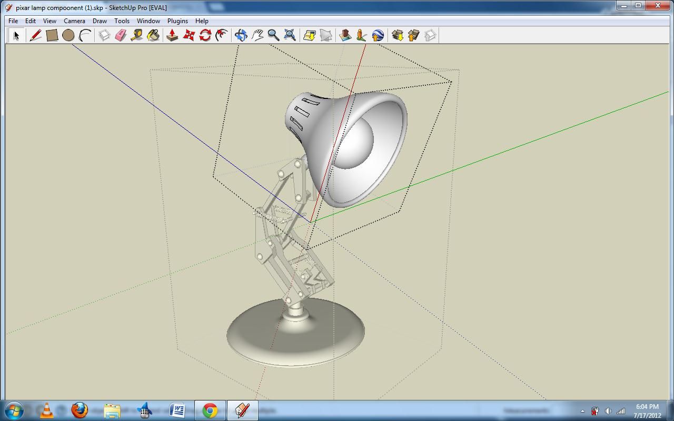
Task: Open the Tools menu
Action: point(122,21)
